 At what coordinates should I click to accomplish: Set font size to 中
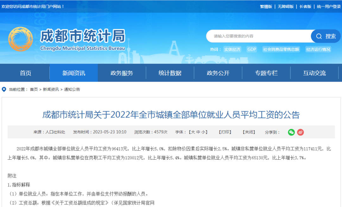click(x=198, y=132)
